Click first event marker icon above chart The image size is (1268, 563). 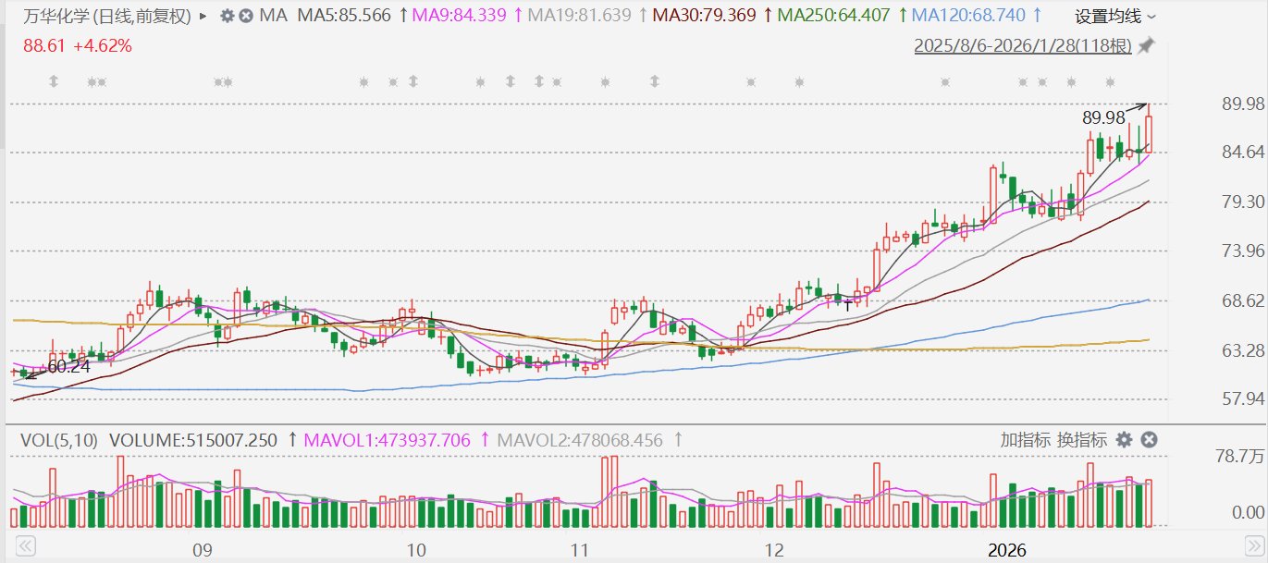pyautogui.click(x=54, y=82)
